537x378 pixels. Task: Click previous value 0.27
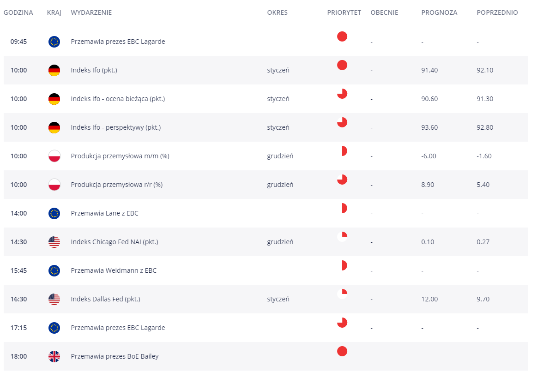click(x=483, y=242)
